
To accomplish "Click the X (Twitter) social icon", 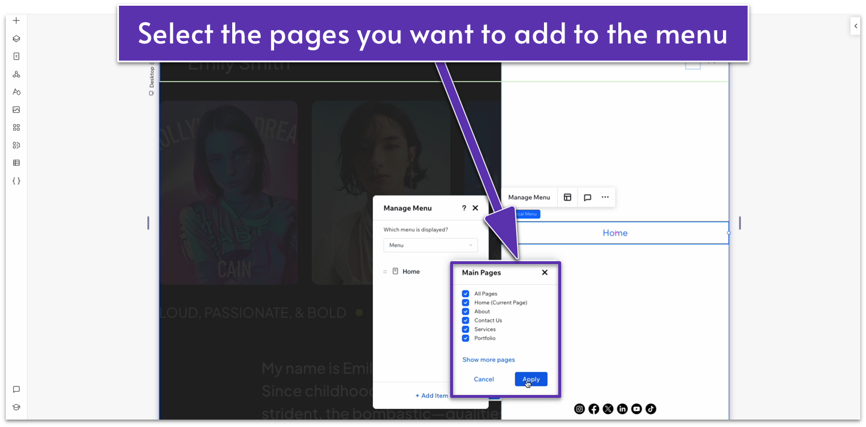I will 608,409.
